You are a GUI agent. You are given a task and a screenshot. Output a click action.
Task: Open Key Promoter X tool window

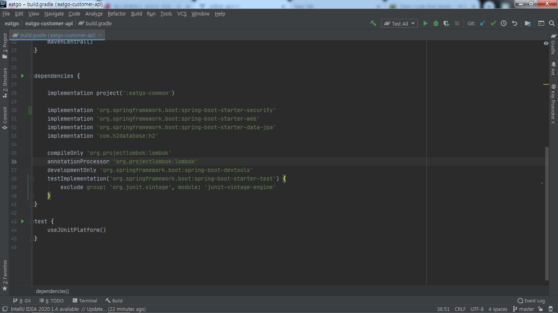(x=553, y=104)
